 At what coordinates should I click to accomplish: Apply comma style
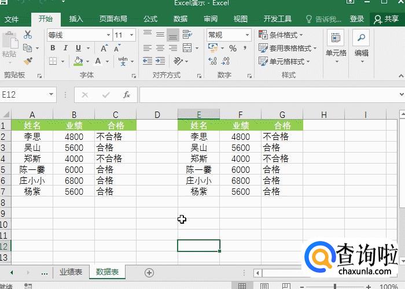[245, 48]
